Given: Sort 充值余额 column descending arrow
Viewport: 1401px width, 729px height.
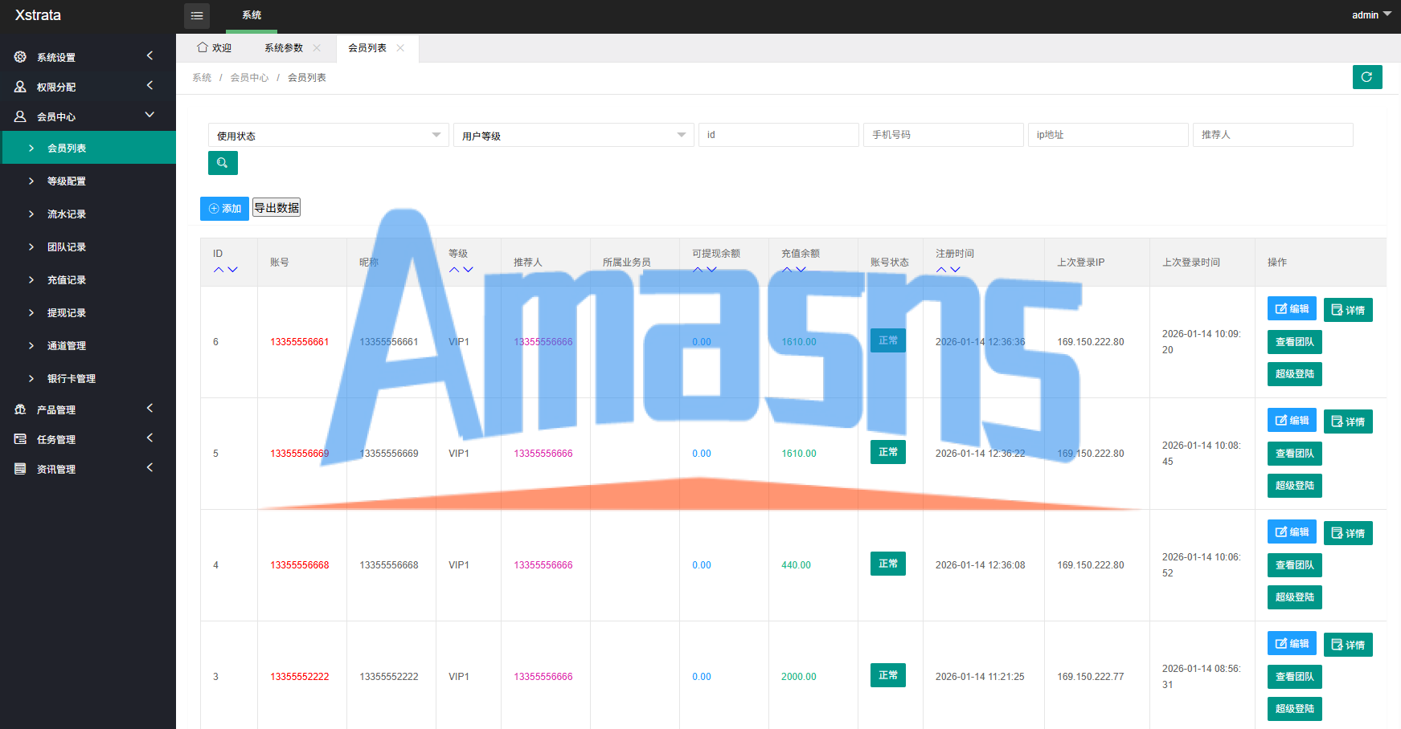Looking at the screenshot, I should click(801, 270).
